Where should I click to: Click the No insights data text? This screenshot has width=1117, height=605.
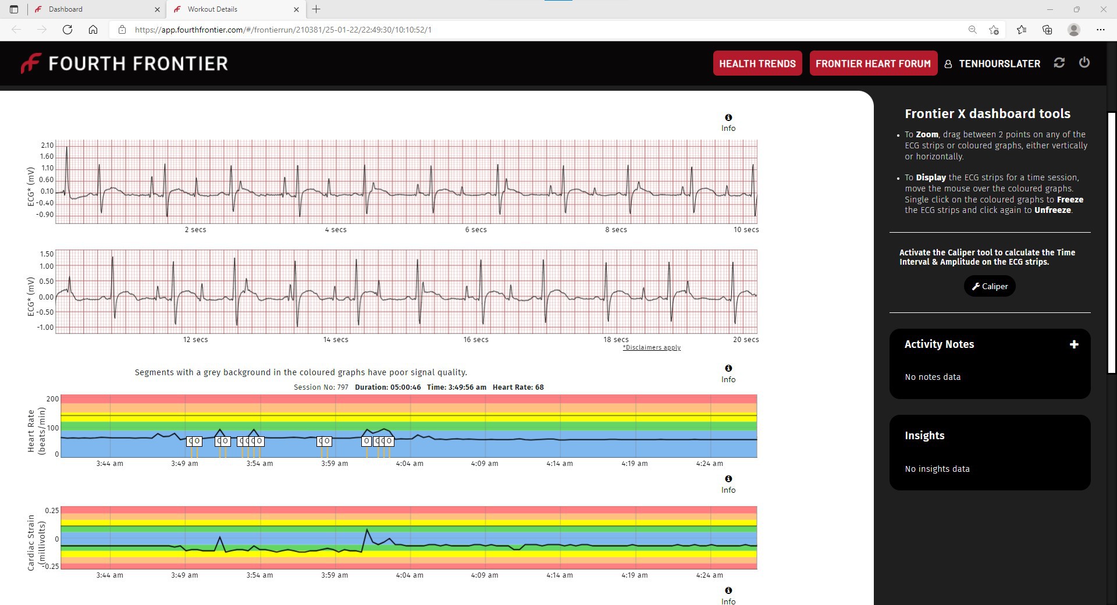tap(937, 469)
